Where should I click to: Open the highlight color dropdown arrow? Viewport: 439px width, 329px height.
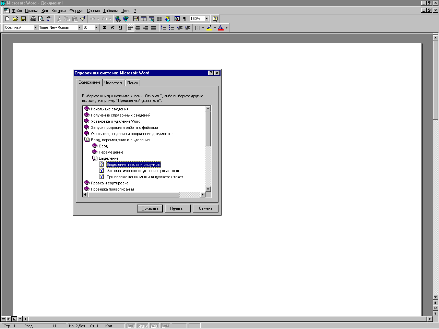click(215, 28)
